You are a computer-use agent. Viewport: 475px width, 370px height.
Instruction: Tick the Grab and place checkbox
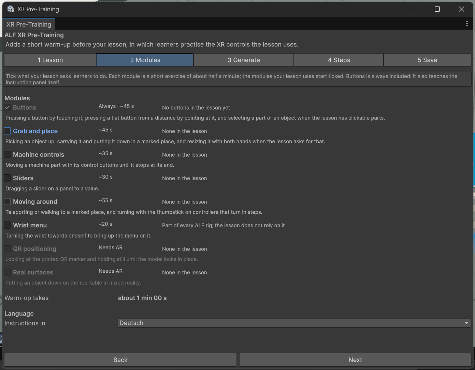click(x=7, y=131)
